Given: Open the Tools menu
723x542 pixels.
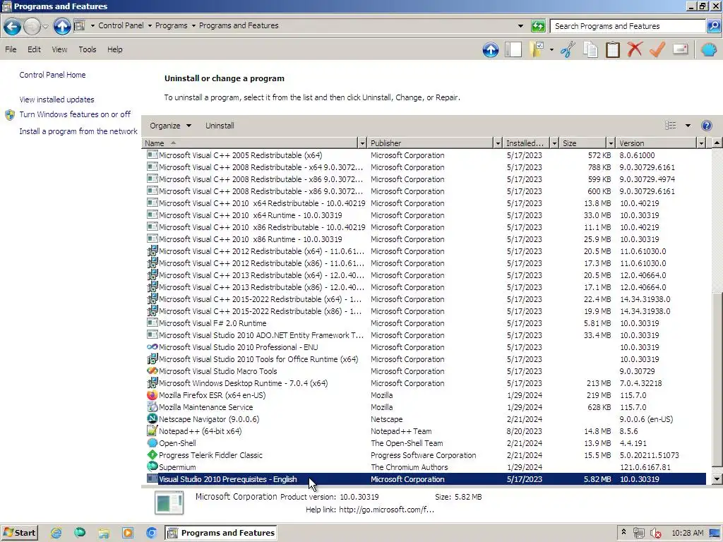Looking at the screenshot, I should [87, 49].
